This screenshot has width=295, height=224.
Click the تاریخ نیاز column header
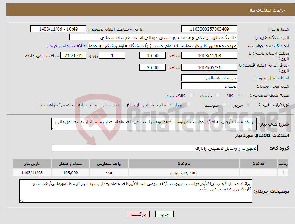(x=32, y=164)
